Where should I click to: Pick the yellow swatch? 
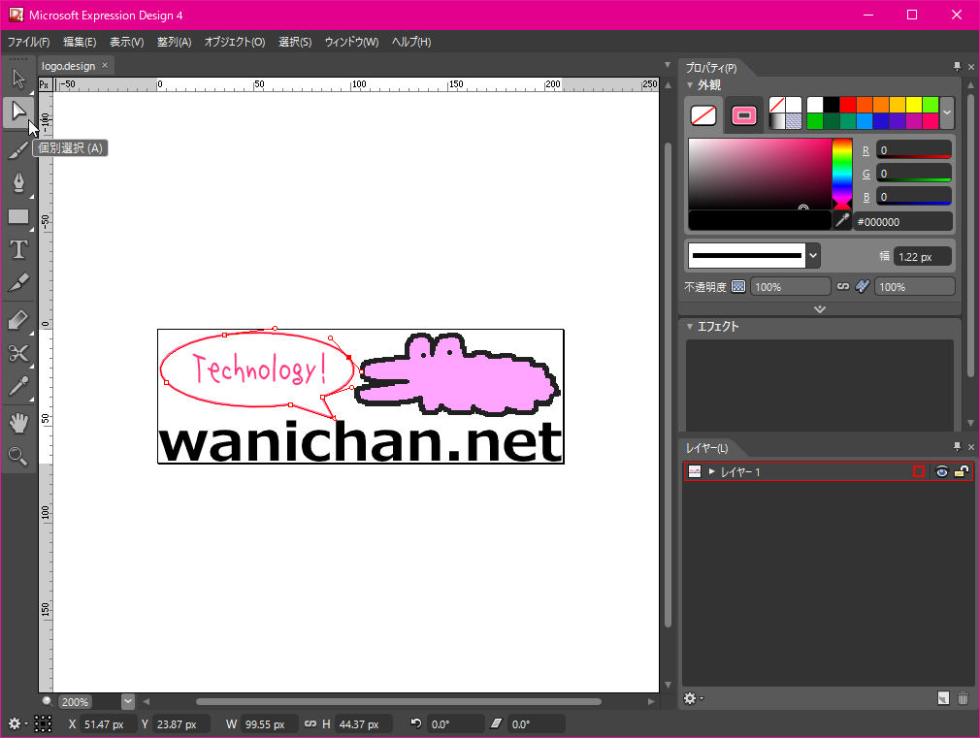pyautogui.click(x=914, y=105)
